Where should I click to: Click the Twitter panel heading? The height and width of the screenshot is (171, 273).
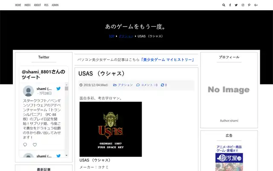[44, 57]
